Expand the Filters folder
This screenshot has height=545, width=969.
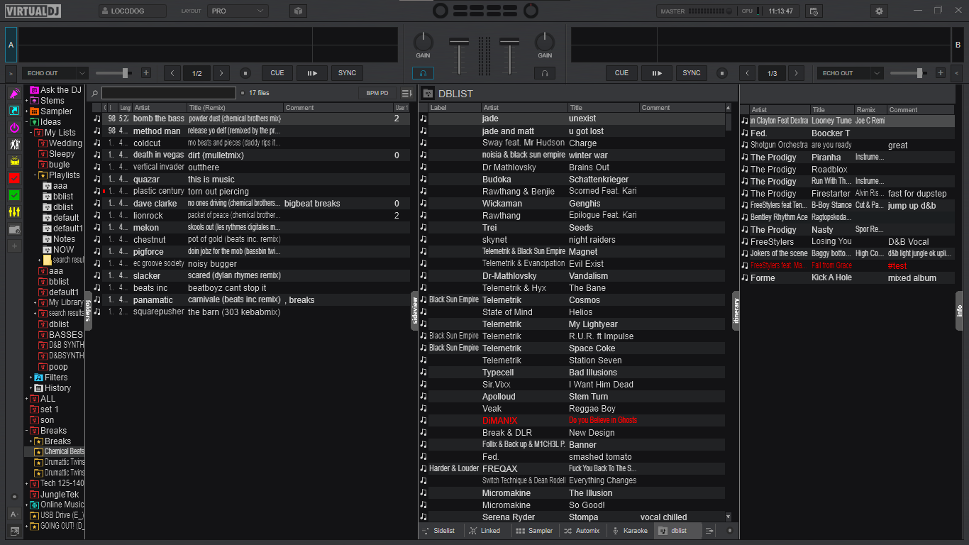pos(32,378)
